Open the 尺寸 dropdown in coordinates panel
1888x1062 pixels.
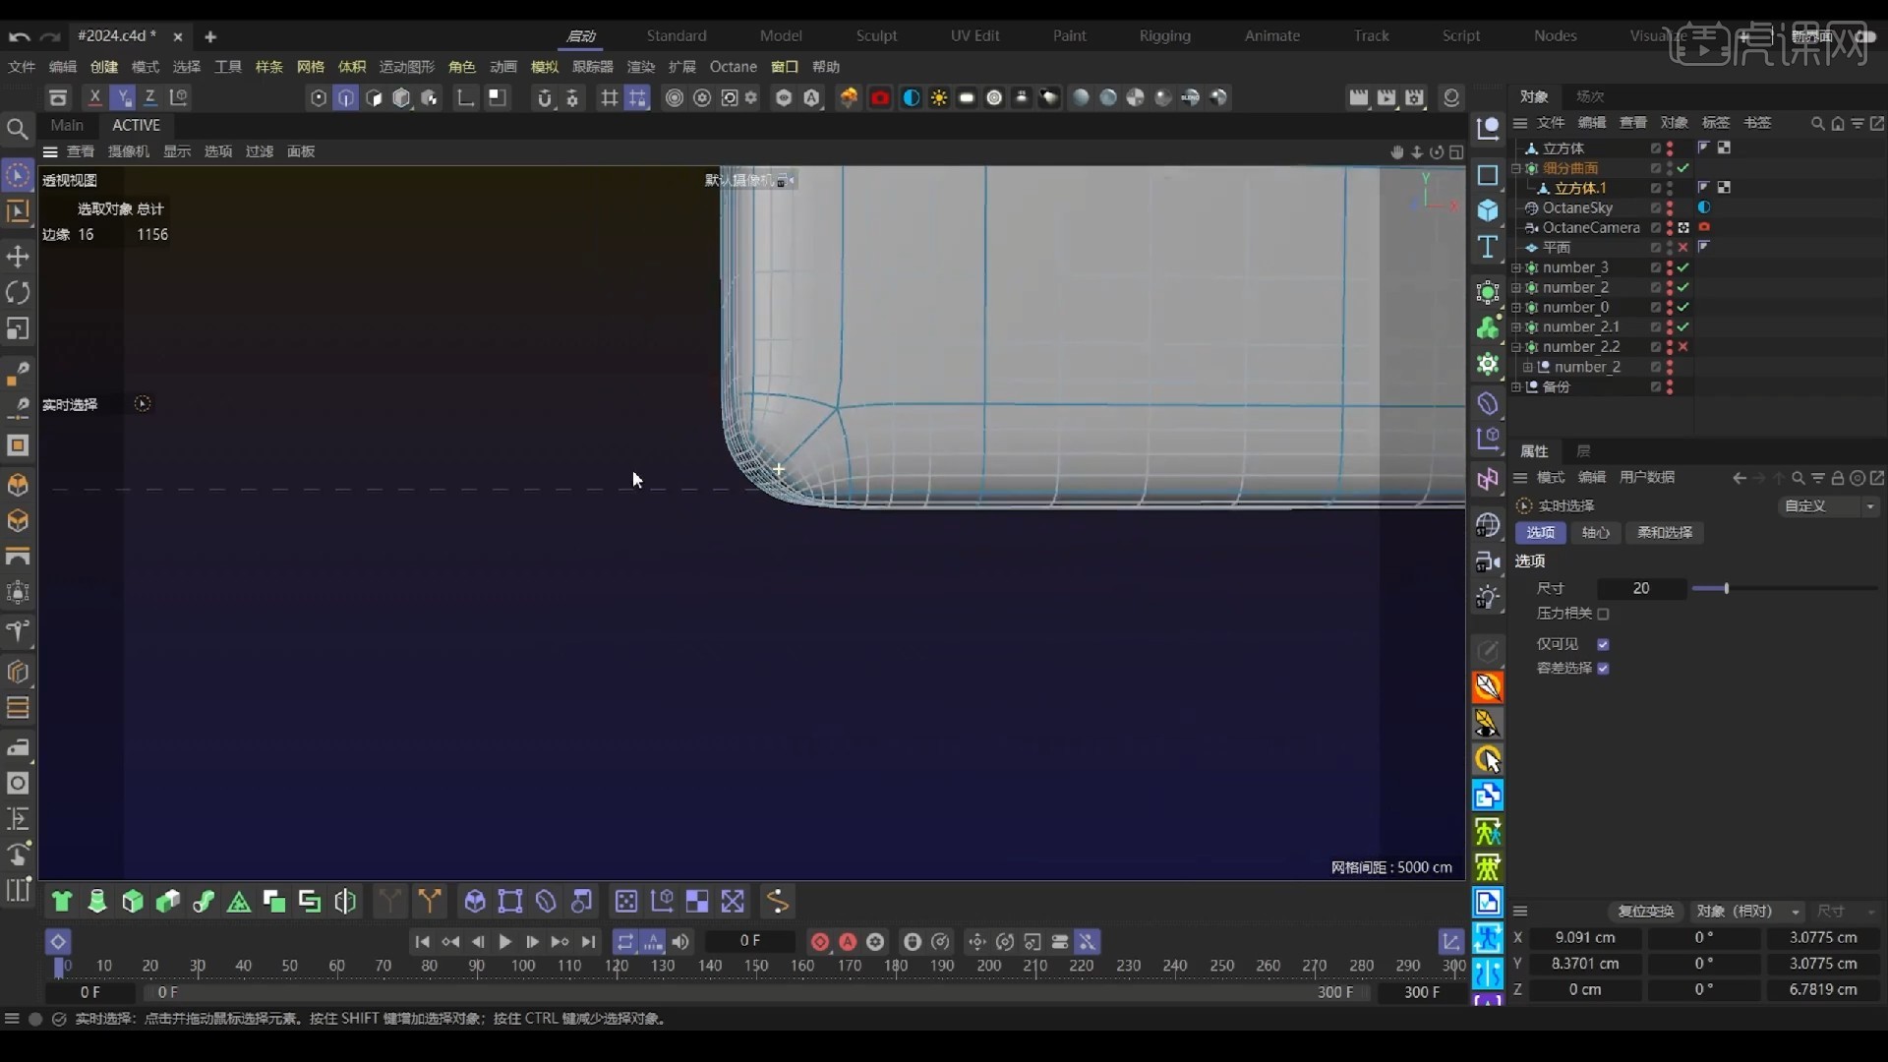[x=1846, y=912]
